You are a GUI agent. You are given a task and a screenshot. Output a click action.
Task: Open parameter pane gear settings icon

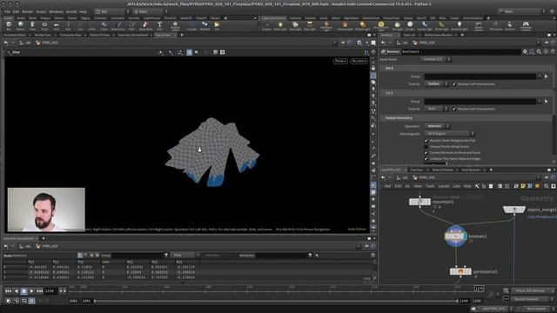[525, 51]
